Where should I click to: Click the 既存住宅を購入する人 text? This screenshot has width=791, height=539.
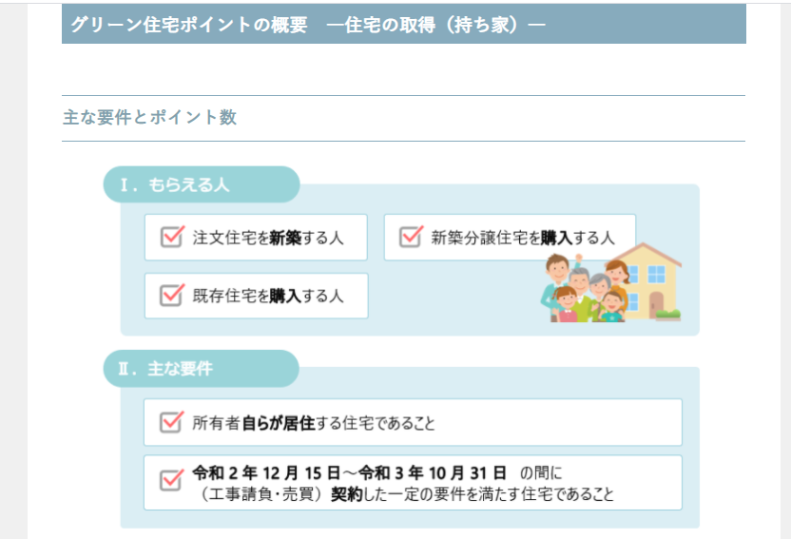[268, 296]
